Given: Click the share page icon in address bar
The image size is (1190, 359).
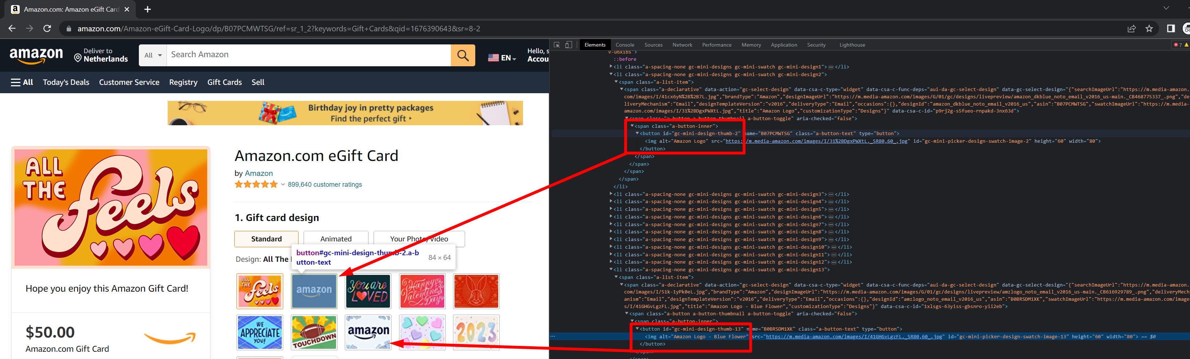Looking at the screenshot, I should [x=1131, y=29].
